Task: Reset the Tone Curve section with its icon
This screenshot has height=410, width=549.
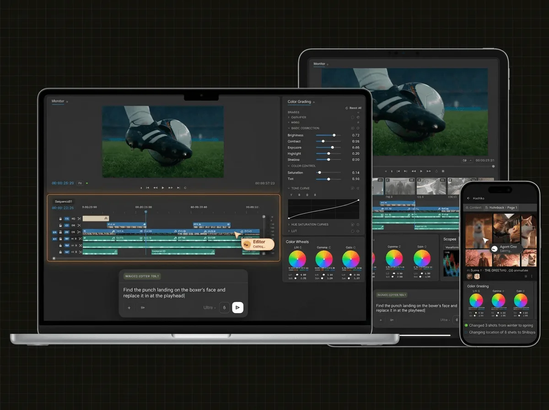Action: point(358,188)
